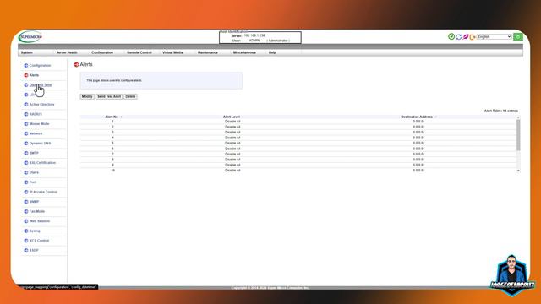Sort by the Destination Address column arrow
Viewport: 541px width, 304px height.
click(x=436, y=117)
